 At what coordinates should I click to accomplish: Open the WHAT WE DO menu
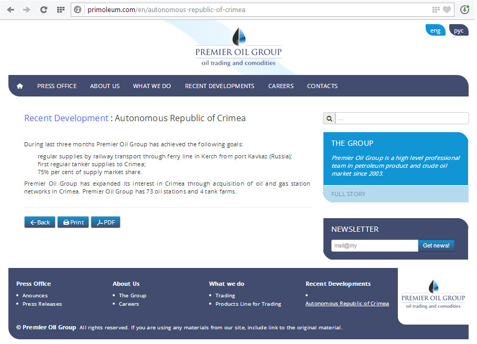click(x=152, y=86)
